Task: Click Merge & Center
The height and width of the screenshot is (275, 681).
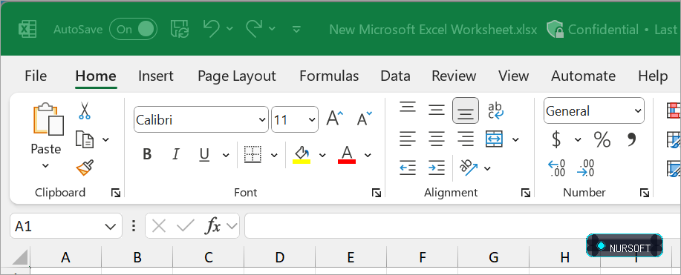Action: tap(495, 139)
